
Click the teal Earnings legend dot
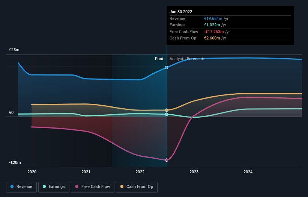click(44, 186)
